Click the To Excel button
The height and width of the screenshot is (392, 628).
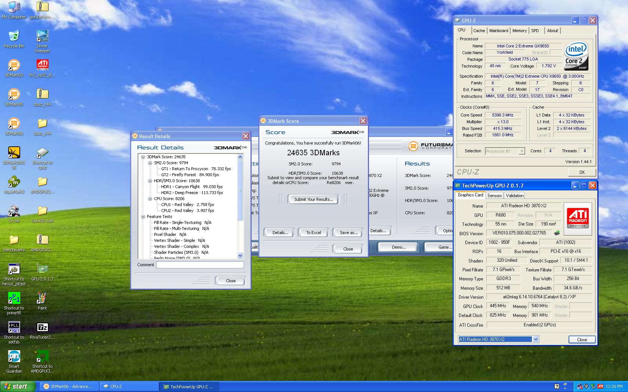click(314, 233)
